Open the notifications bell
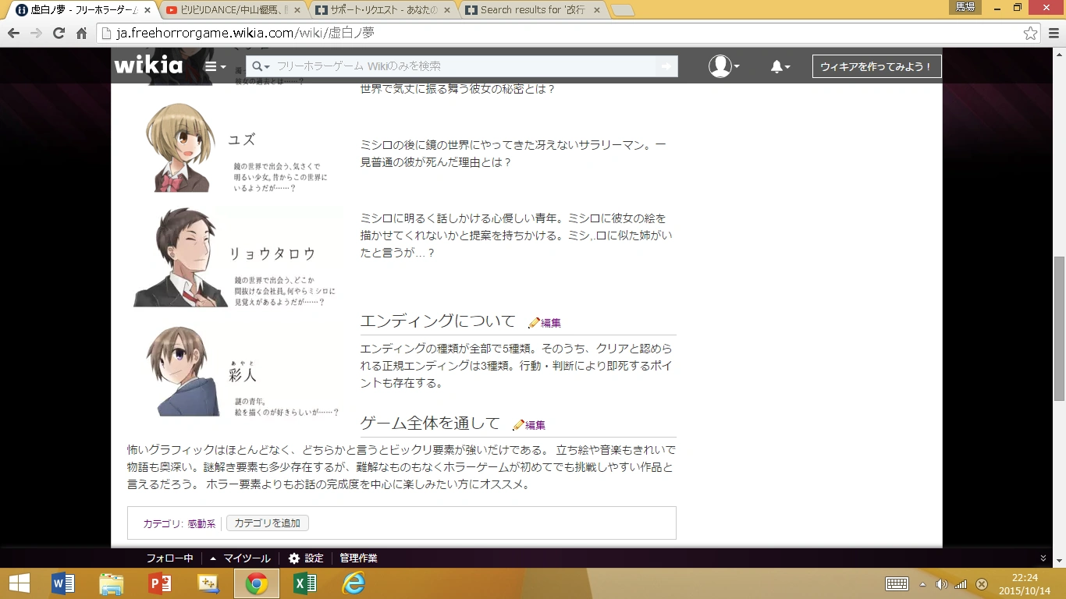This screenshot has height=599, width=1066. (780, 67)
